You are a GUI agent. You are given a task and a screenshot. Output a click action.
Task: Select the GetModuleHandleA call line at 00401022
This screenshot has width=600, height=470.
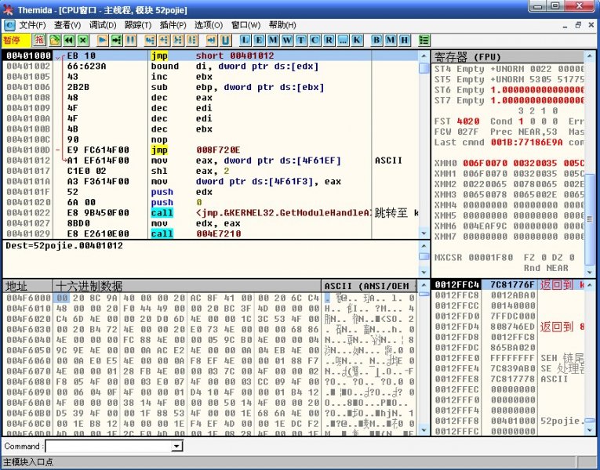pyautogui.click(x=210, y=213)
